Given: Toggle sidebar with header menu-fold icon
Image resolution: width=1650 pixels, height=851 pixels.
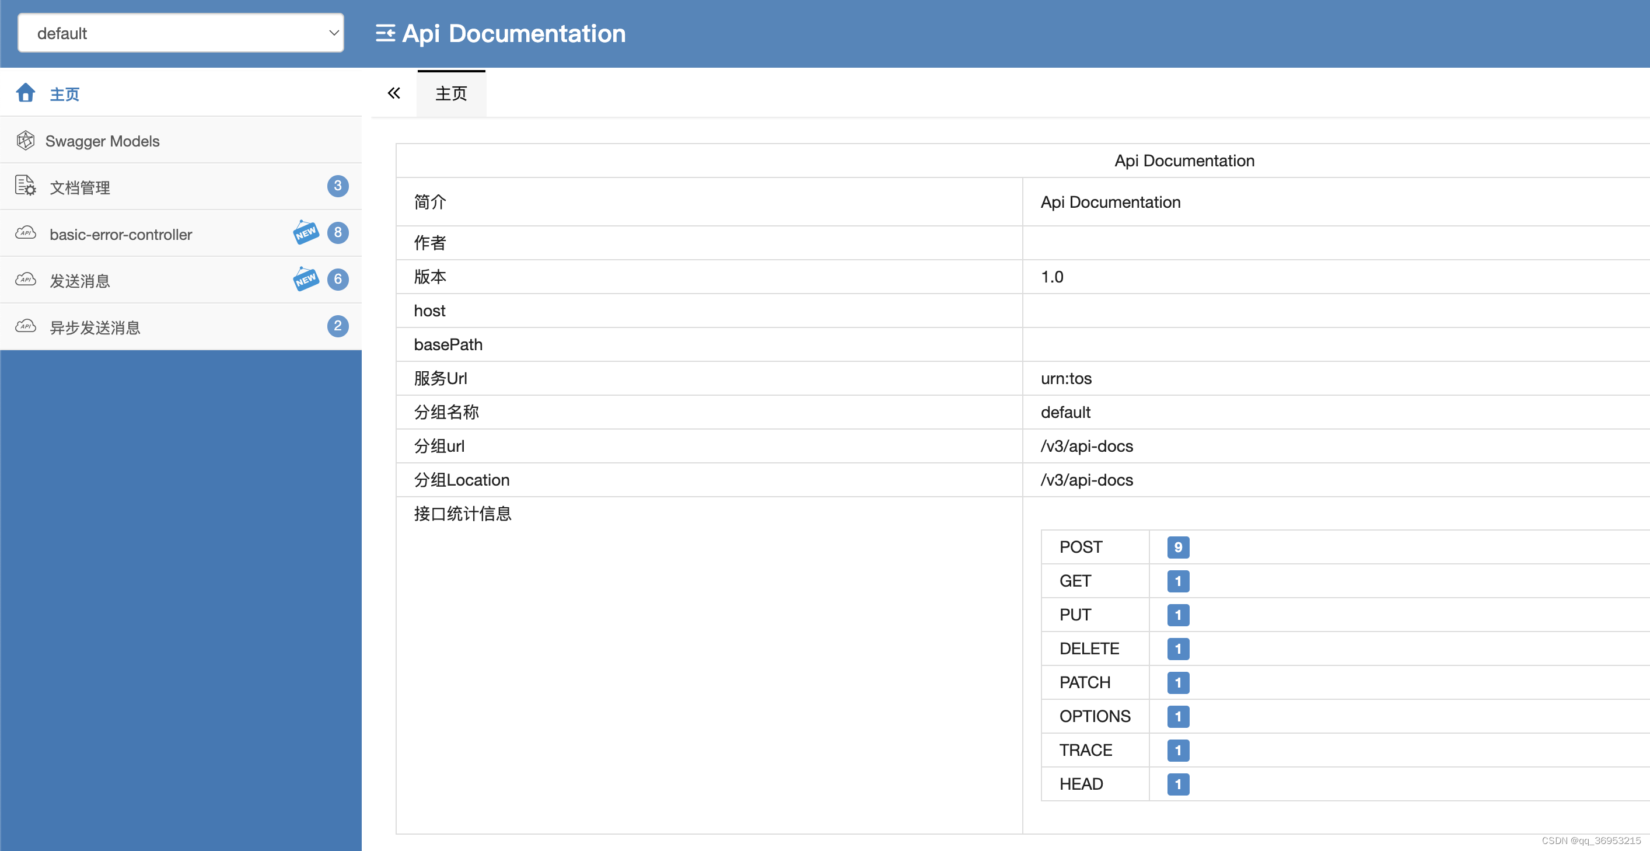Looking at the screenshot, I should (385, 33).
